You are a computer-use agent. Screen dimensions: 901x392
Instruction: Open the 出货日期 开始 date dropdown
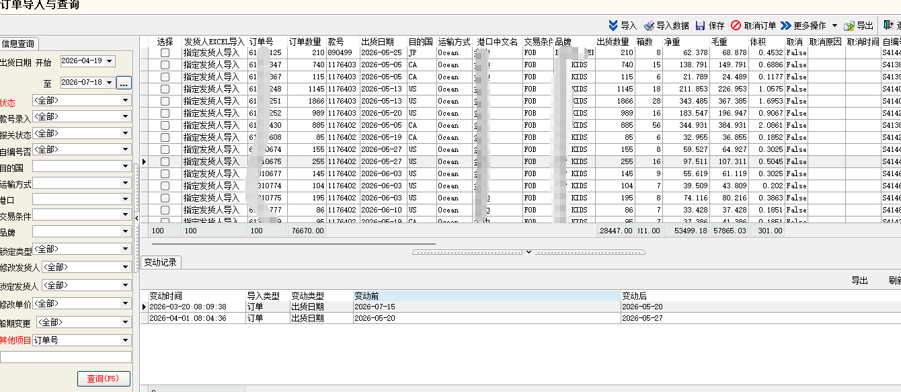(110, 61)
